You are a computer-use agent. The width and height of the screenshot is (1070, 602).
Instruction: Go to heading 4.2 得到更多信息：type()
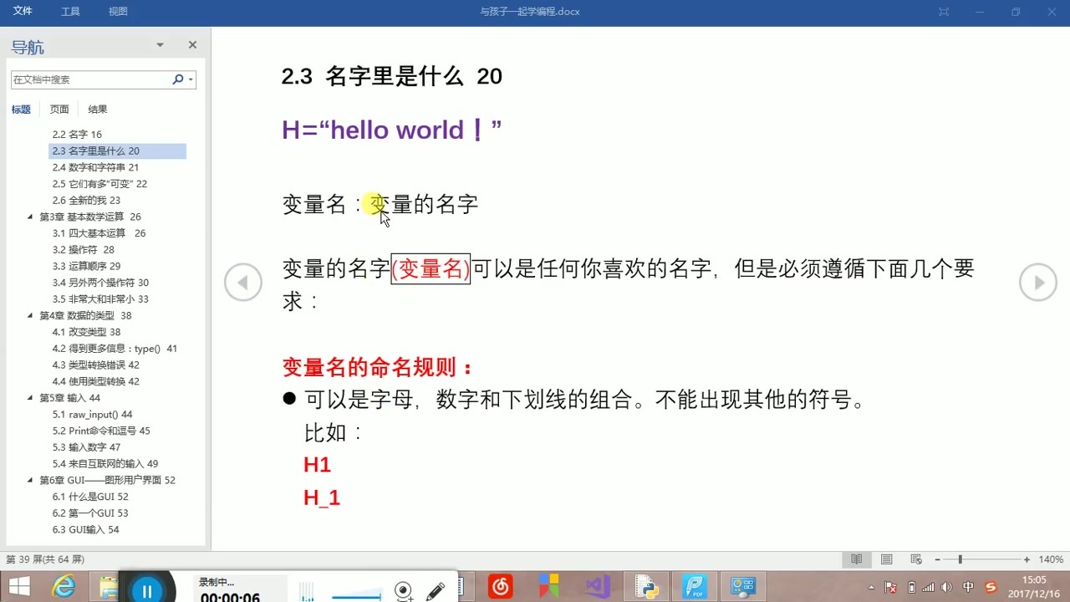115,349
